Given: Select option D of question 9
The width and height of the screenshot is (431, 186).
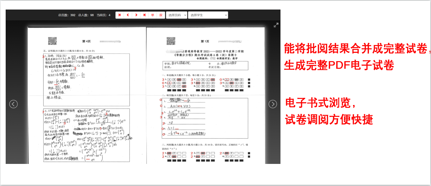Looking at the screenshot, I should tap(242, 86).
